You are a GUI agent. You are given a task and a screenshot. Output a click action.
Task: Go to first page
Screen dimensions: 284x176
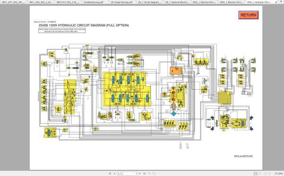(110, 174)
